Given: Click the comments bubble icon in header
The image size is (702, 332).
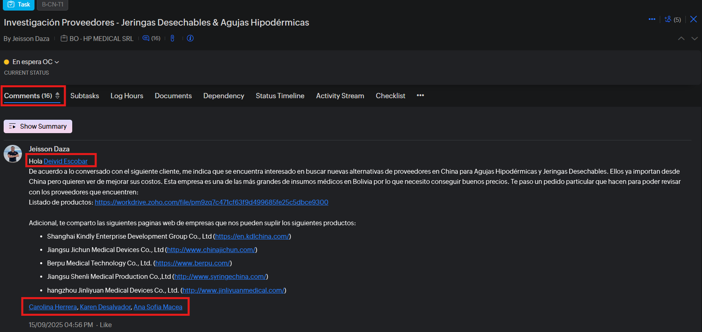Looking at the screenshot, I should tap(146, 38).
